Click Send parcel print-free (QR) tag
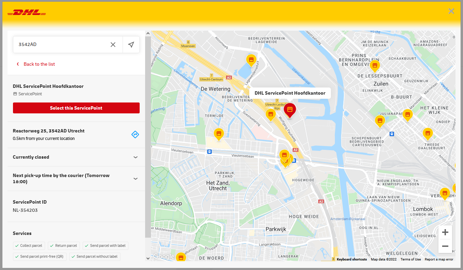 tap(40, 256)
